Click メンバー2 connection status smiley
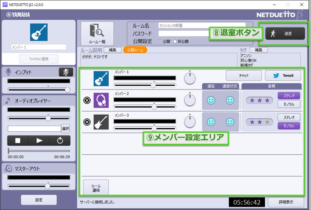Image resolution: width=311 pixels, height=210 pixels. tap(230, 100)
